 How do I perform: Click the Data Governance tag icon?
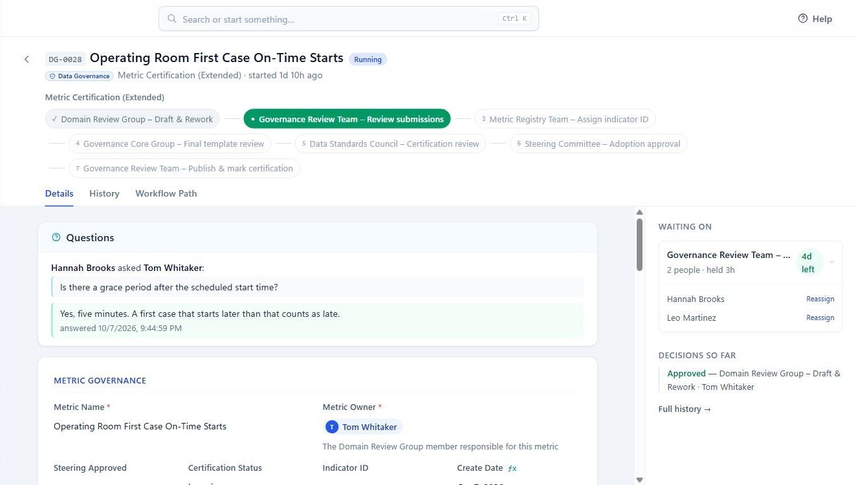[52, 76]
